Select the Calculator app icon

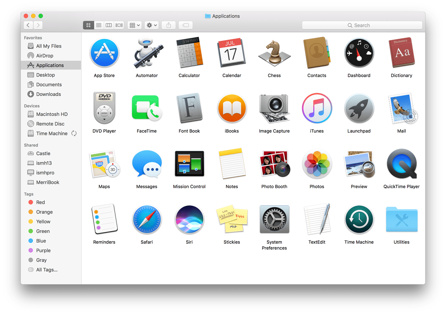[x=189, y=53]
